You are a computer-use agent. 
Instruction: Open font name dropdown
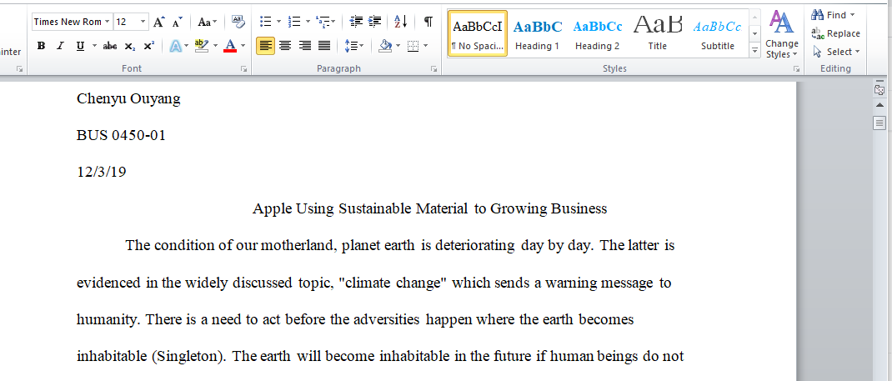[x=107, y=22]
